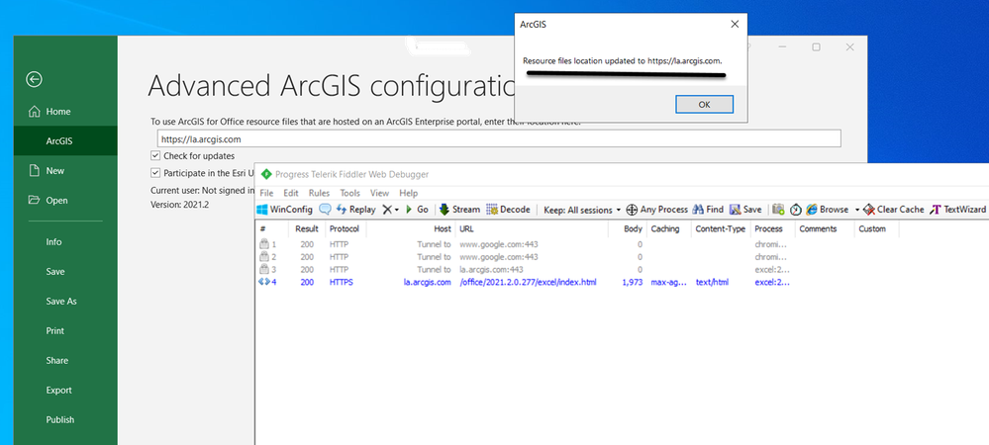The width and height of the screenshot is (989, 445).
Task: Open the Tools menu in Fiddler
Action: point(350,193)
